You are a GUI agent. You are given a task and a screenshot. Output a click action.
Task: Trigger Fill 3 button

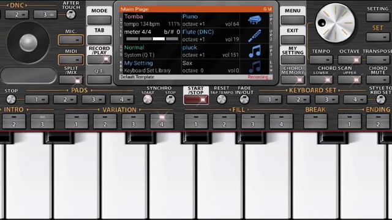click(x=253, y=121)
